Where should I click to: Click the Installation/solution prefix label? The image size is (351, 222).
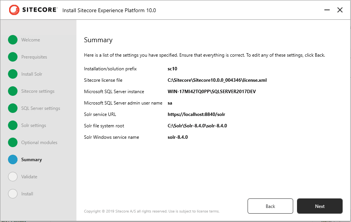point(110,69)
